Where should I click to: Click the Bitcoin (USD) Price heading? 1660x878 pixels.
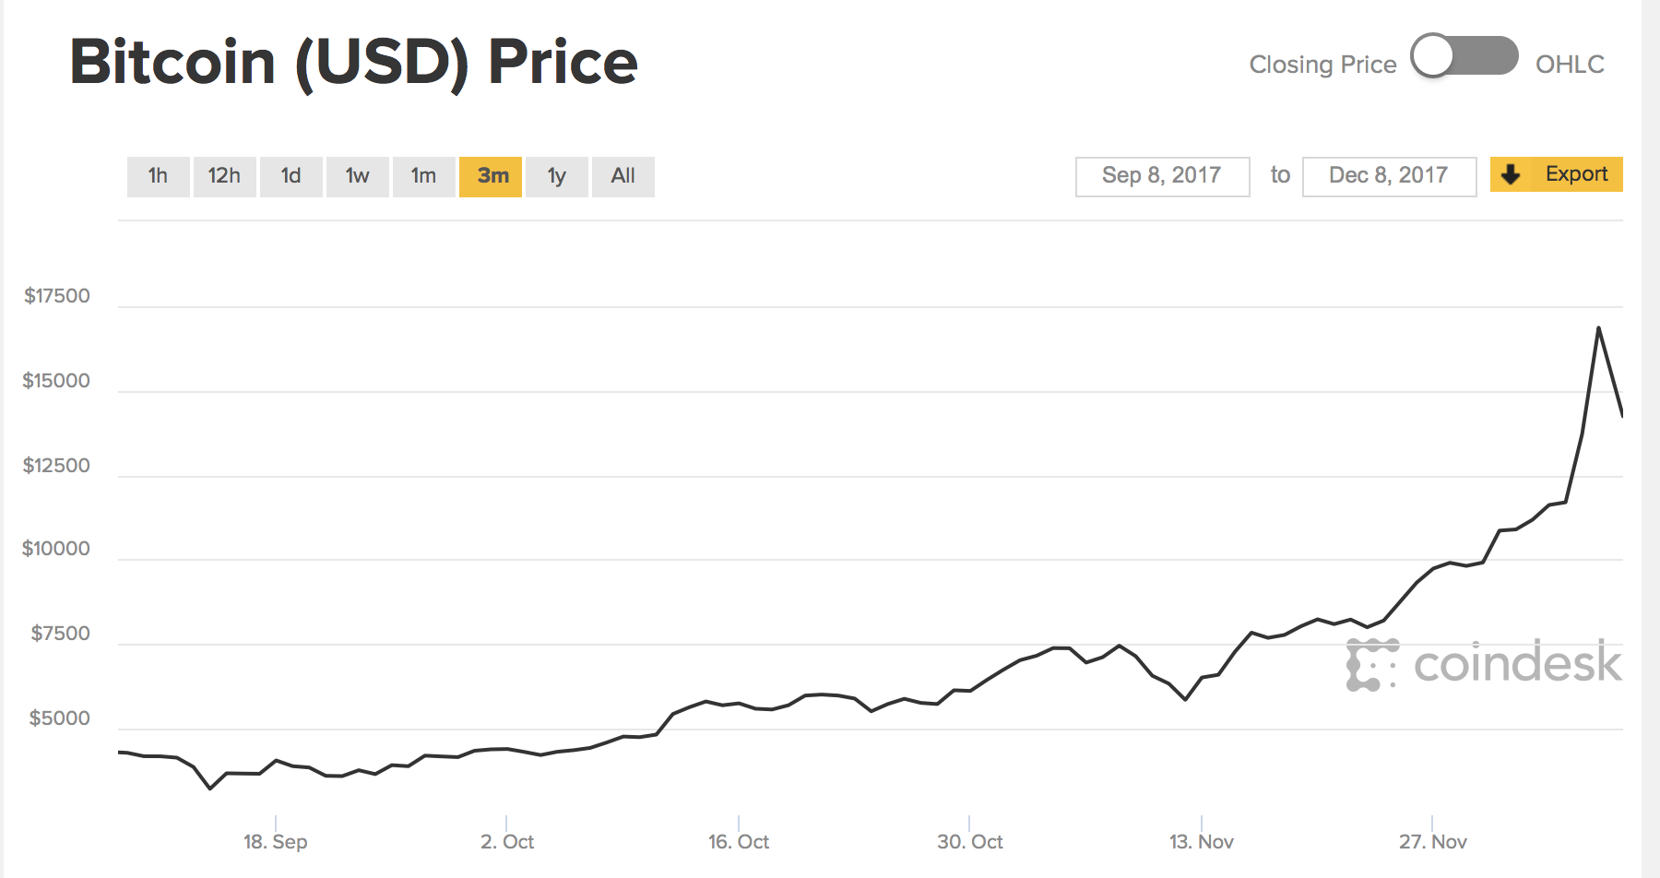pyautogui.click(x=354, y=63)
